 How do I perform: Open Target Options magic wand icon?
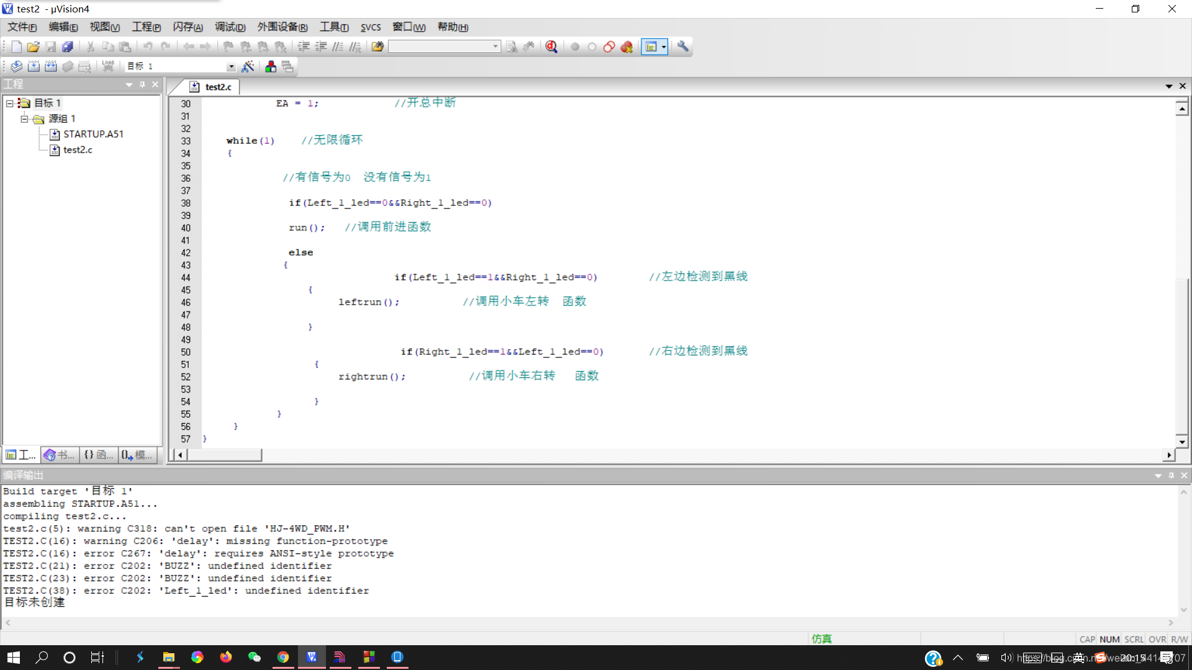[248, 66]
